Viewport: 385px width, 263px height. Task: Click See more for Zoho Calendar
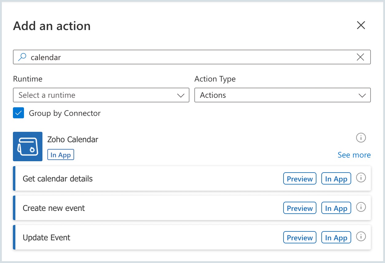coord(354,155)
